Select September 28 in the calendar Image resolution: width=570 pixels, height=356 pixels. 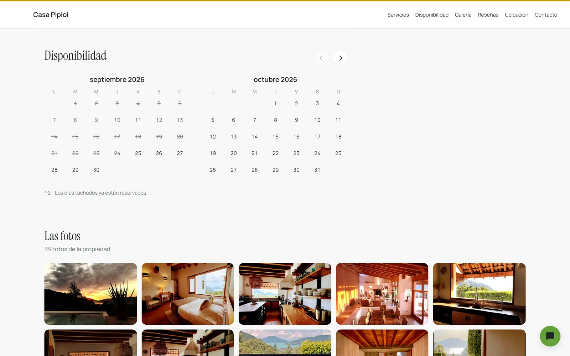coord(54,170)
